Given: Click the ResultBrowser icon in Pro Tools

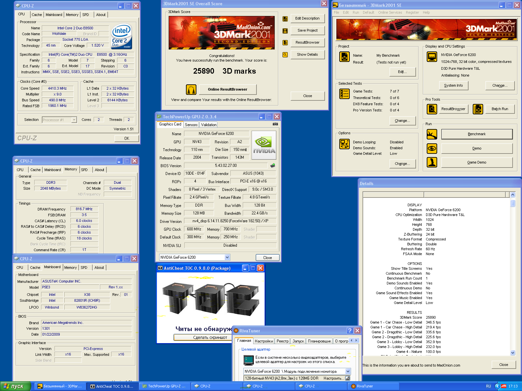Looking at the screenshot, I should (x=432, y=109).
